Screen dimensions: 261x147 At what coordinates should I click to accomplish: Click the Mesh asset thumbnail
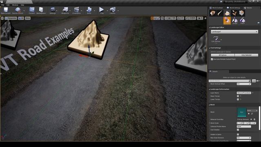[x=241, y=112]
